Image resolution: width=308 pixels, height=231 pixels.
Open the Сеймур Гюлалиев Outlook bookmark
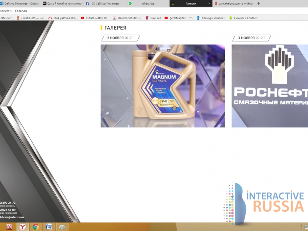tap(211, 18)
